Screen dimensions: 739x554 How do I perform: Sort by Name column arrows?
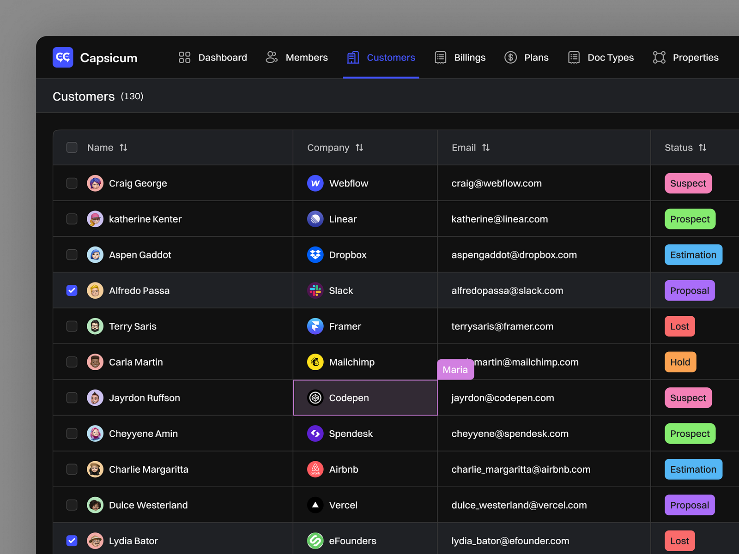click(x=123, y=148)
